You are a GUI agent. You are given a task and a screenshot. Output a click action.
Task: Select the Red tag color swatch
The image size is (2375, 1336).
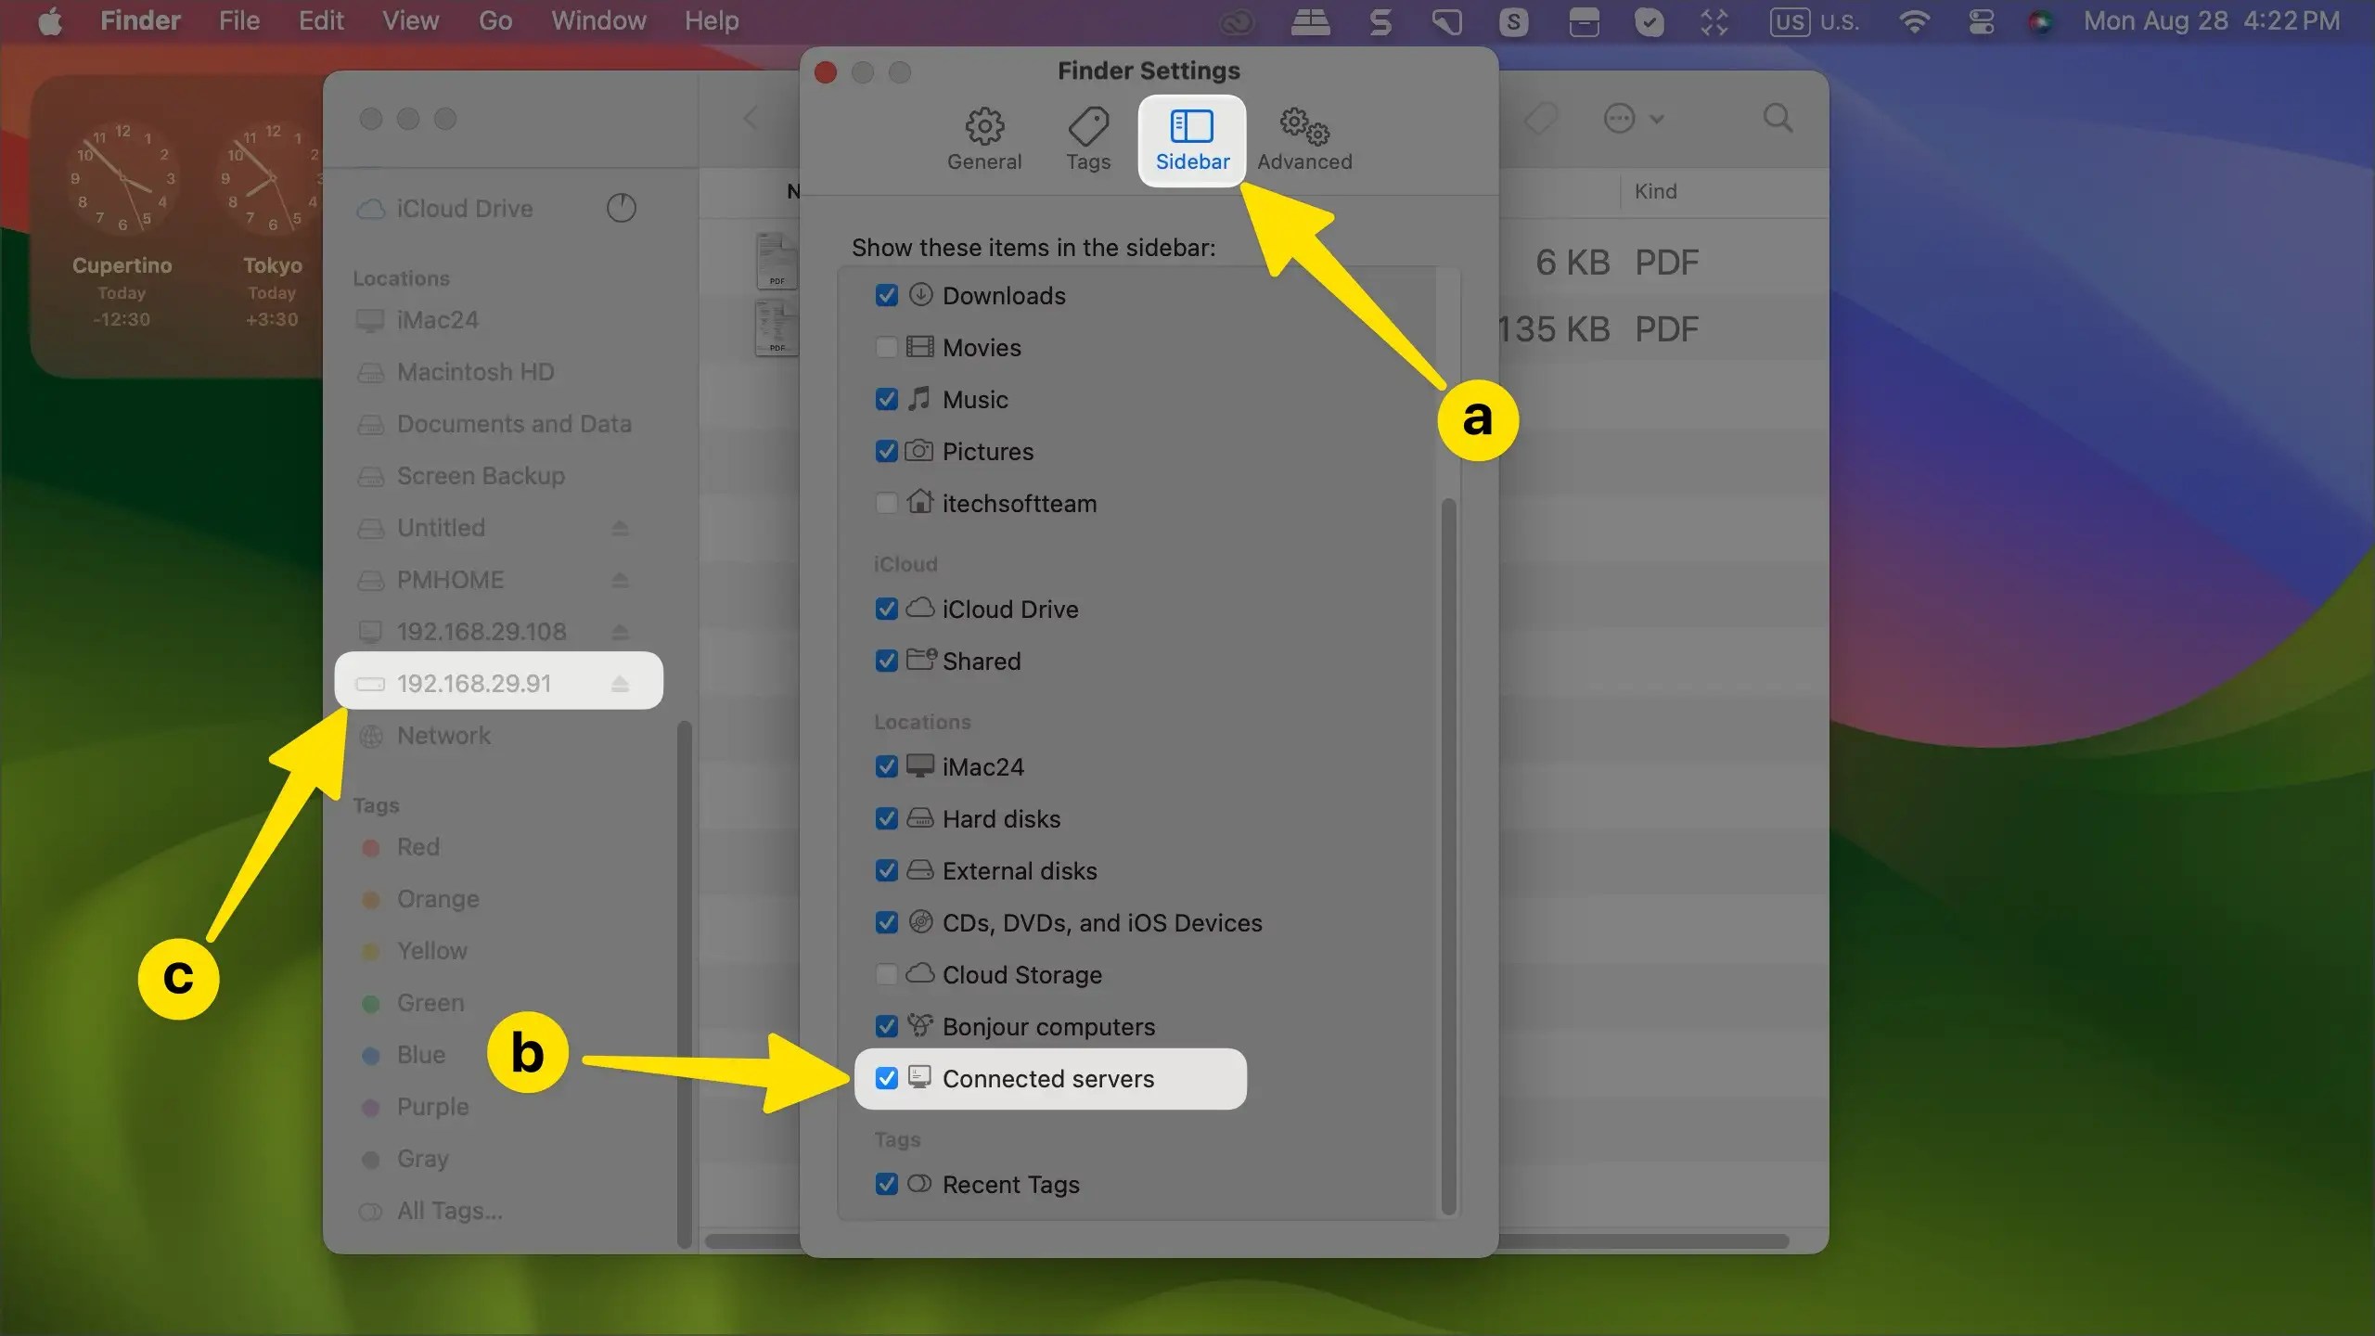[371, 847]
